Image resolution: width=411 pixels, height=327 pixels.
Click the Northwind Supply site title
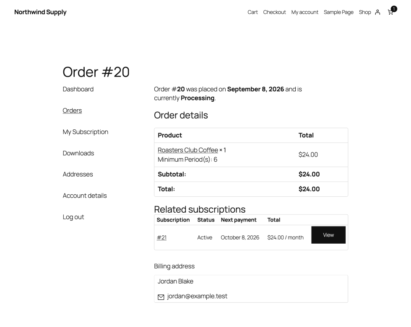(x=40, y=12)
